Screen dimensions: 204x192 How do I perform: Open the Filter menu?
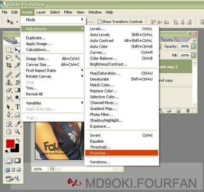tap(68, 12)
